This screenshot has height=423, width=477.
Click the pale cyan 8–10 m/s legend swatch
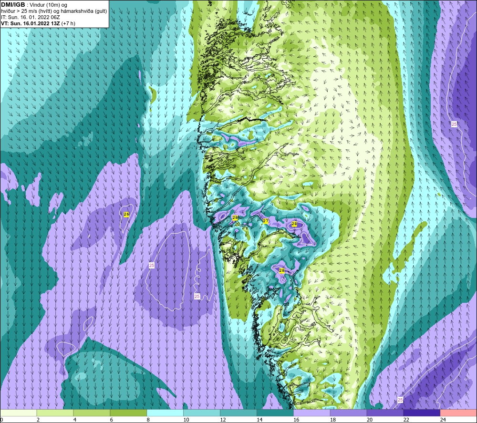[x=165, y=413]
